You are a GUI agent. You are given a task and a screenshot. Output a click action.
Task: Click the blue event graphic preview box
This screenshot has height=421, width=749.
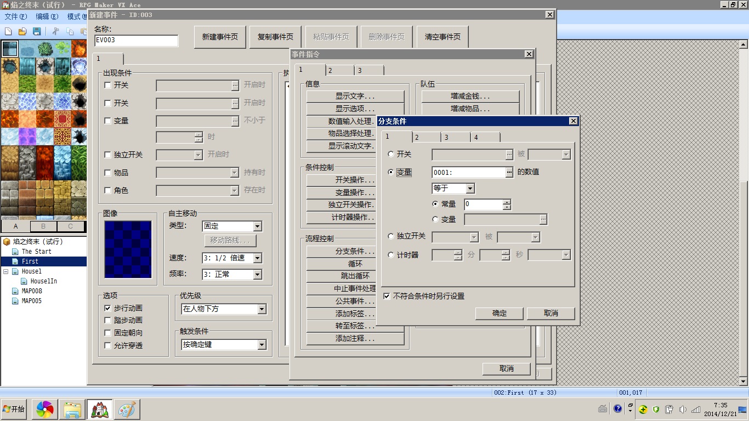pyautogui.click(x=128, y=249)
